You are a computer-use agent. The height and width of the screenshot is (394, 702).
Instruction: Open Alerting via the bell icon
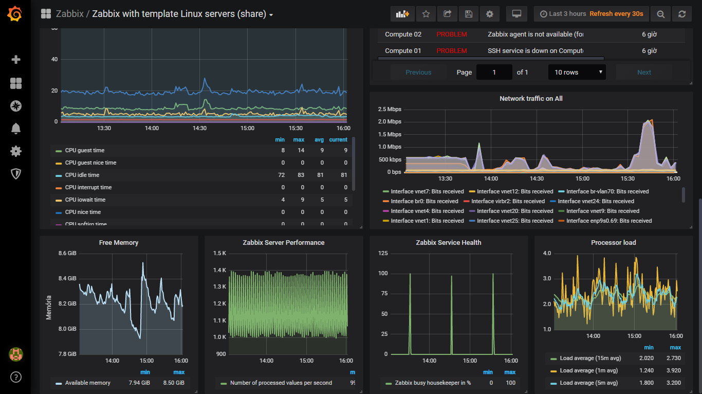coord(16,129)
